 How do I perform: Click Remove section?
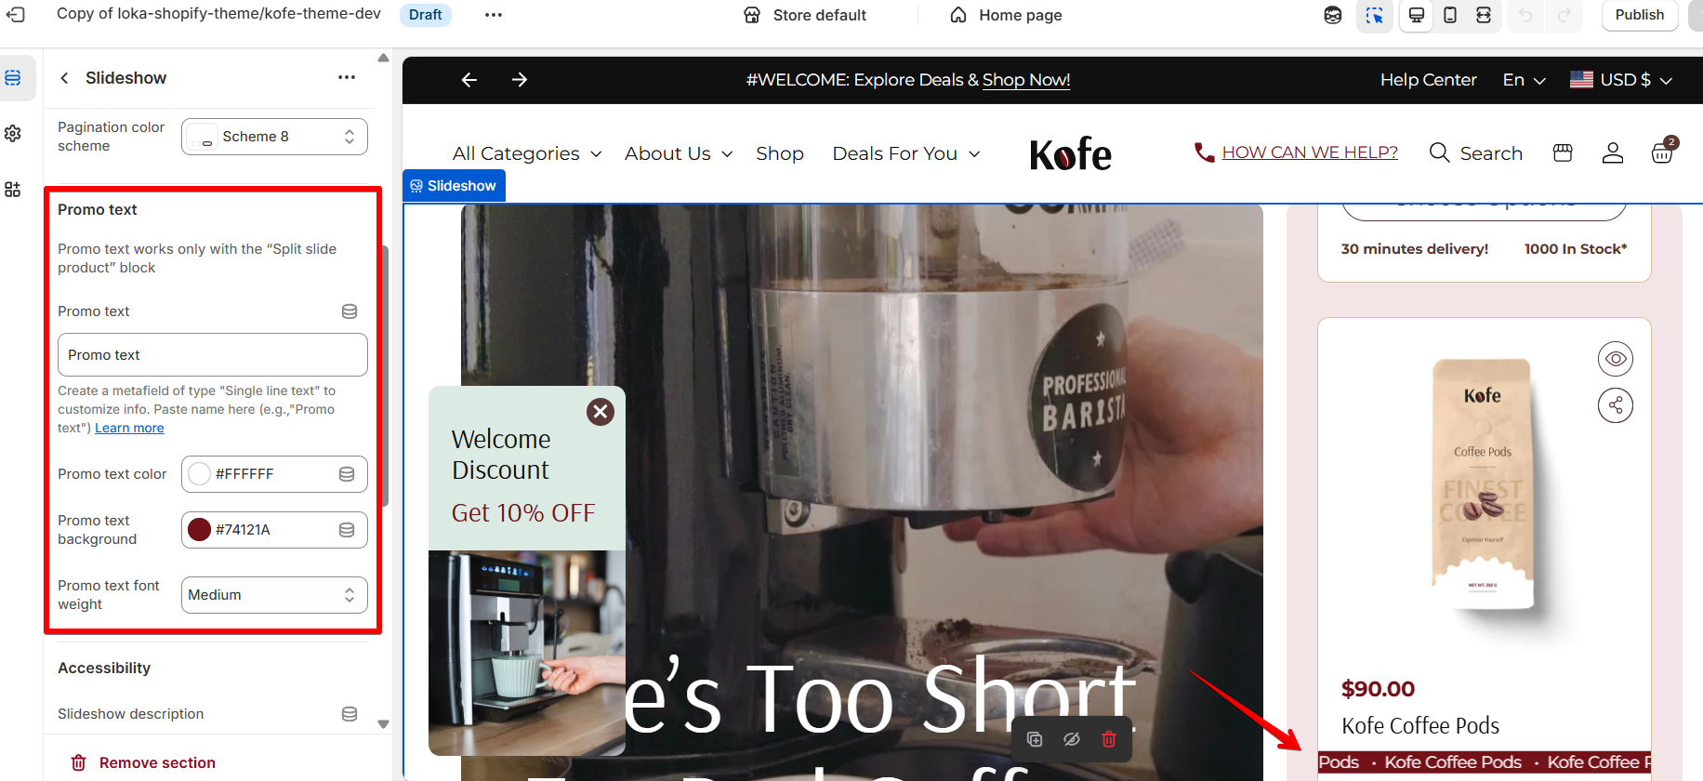pos(144,763)
